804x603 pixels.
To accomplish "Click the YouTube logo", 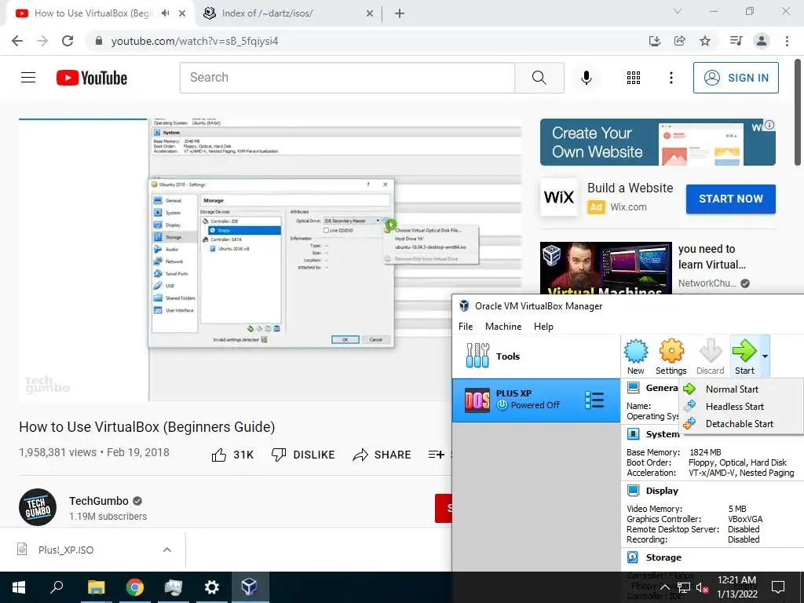I will coord(92,78).
